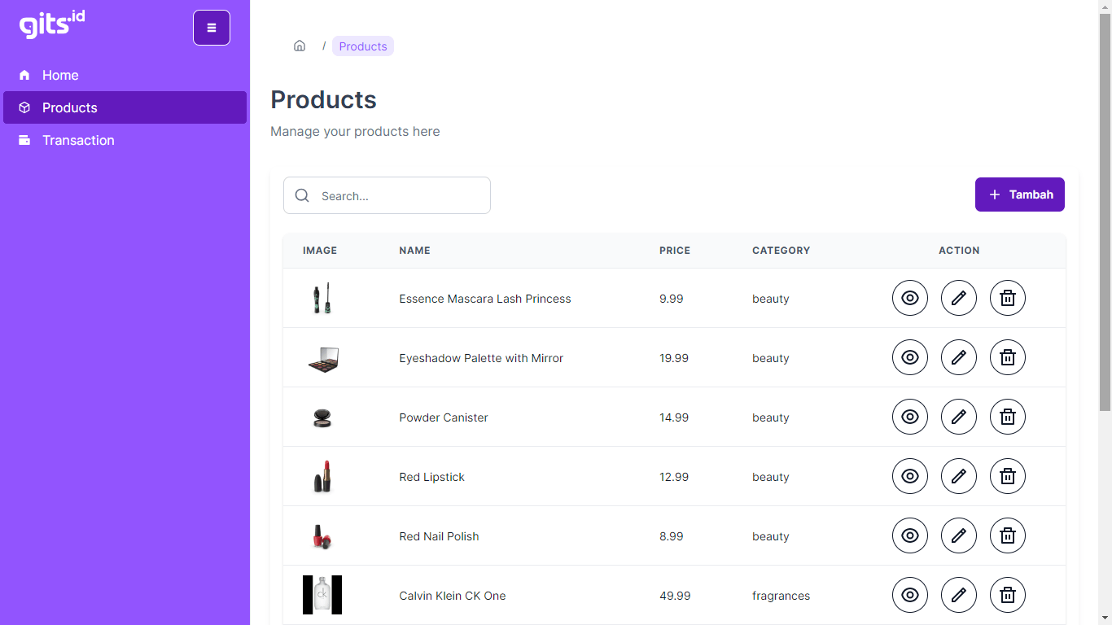The image size is (1112, 625).
Task: Delete the Essence Mascara Lash Princess product
Action: click(x=1008, y=298)
